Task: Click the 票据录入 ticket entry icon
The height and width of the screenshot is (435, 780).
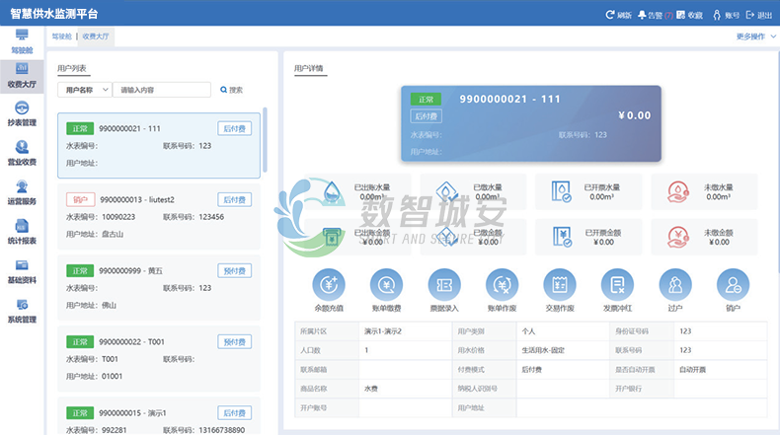Action: click(444, 284)
